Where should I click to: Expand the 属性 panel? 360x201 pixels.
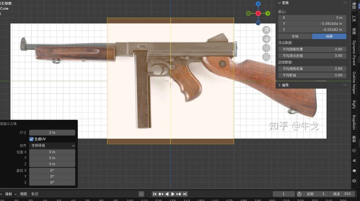tap(285, 85)
